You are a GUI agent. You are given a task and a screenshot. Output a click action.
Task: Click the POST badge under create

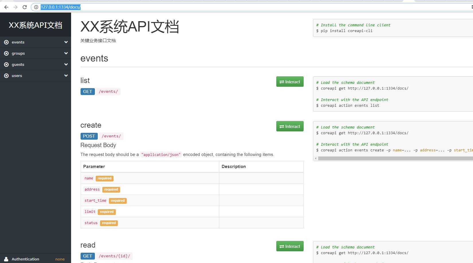[89, 136]
